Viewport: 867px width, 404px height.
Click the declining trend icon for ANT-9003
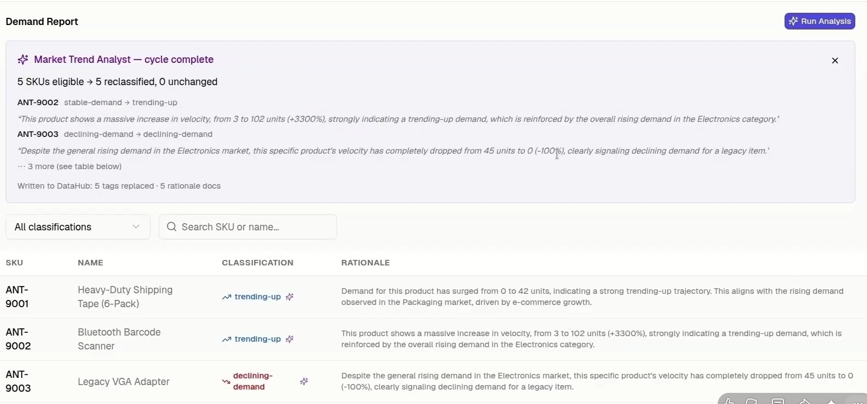click(226, 382)
